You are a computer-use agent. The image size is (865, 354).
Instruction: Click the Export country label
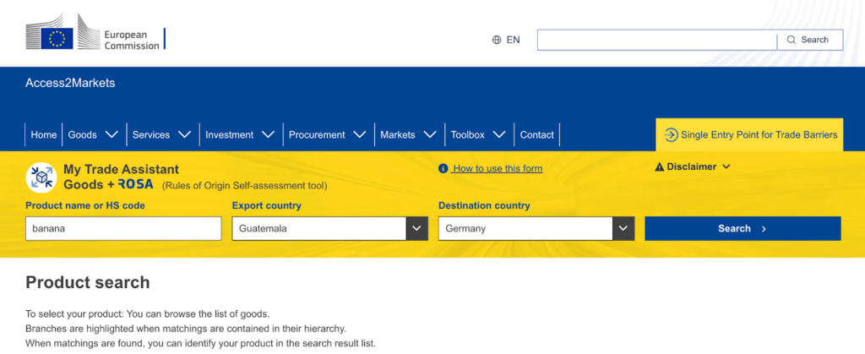tap(266, 205)
